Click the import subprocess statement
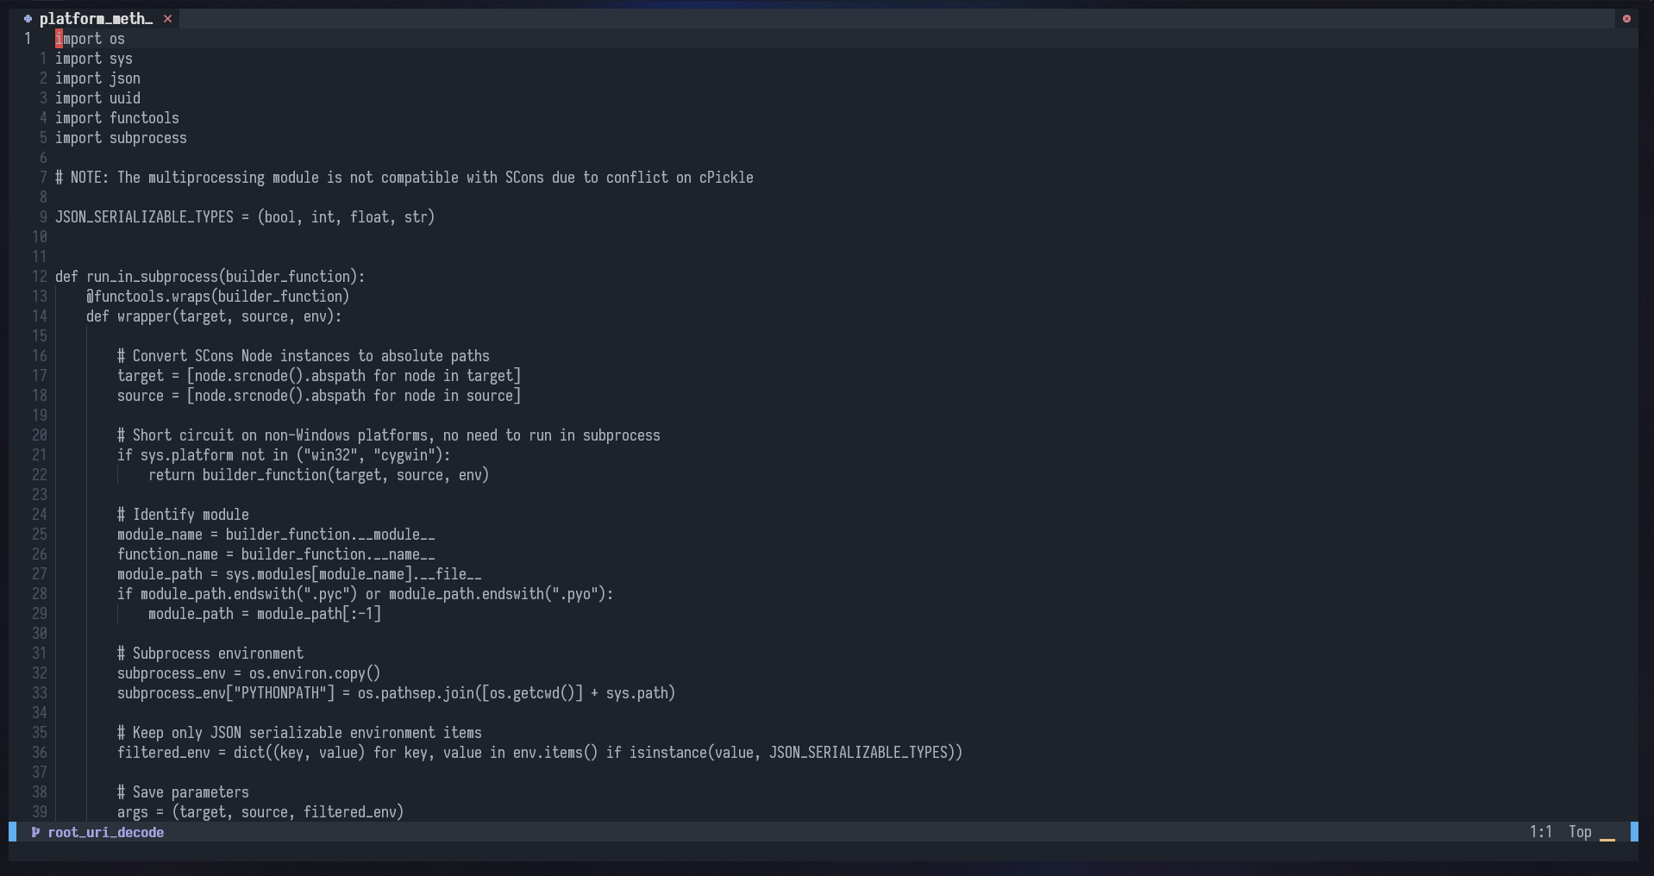 (x=121, y=137)
